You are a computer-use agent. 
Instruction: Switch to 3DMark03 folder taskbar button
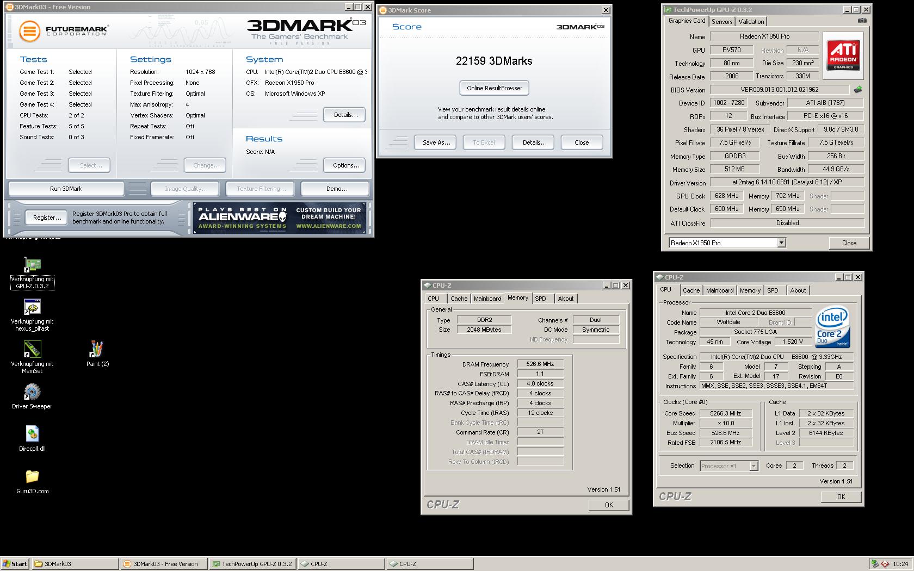coord(75,564)
